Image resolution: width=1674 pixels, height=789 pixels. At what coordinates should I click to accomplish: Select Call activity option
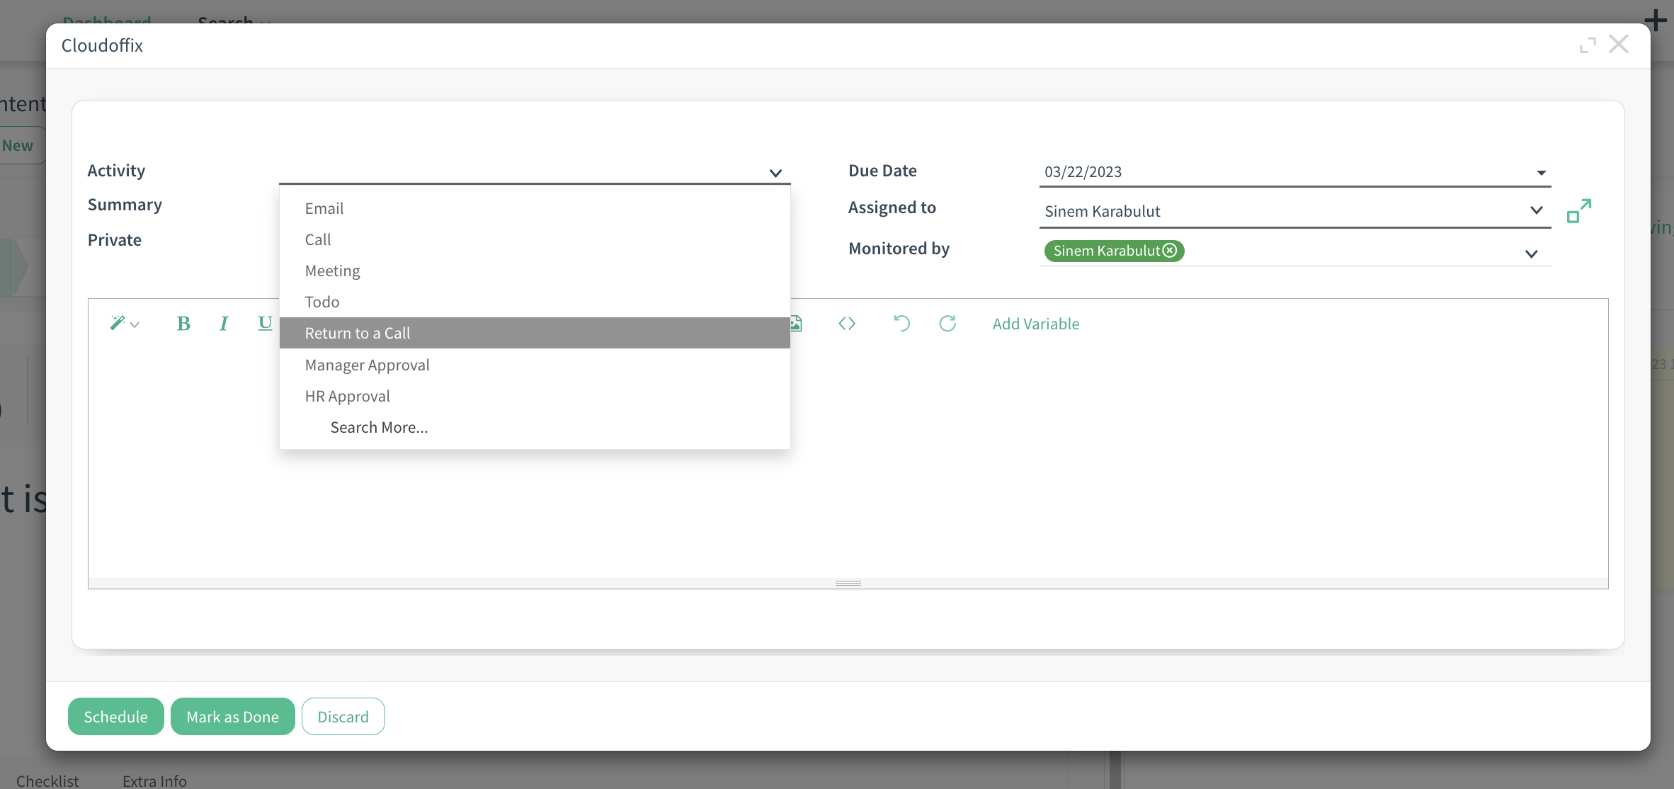click(x=535, y=239)
